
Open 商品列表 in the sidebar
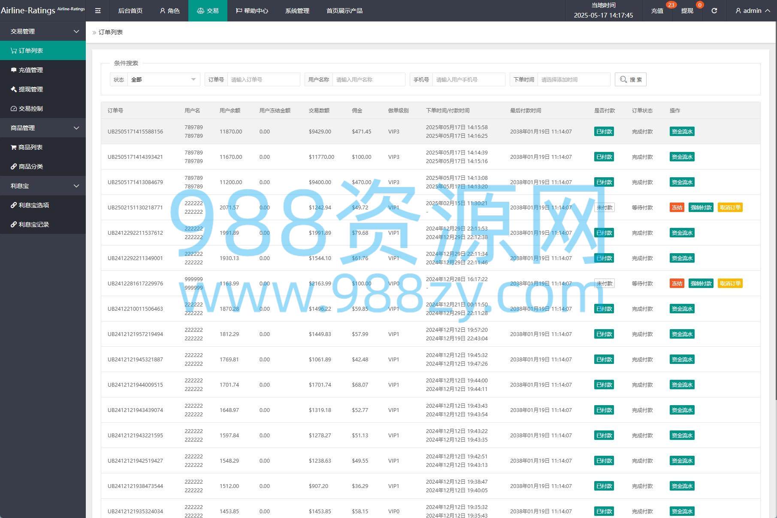43,147
